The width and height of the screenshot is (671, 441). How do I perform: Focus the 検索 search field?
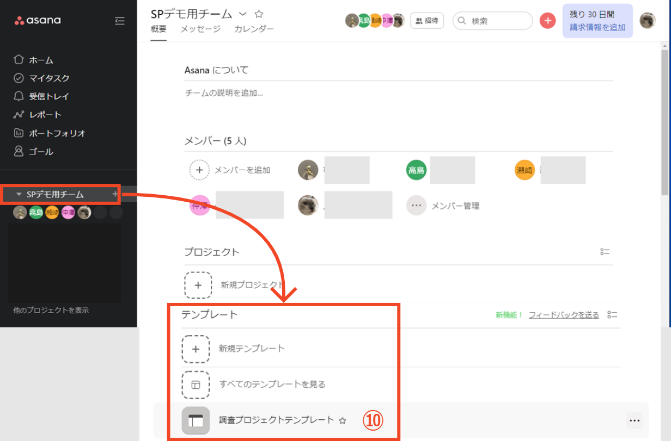pyautogui.click(x=492, y=21)
